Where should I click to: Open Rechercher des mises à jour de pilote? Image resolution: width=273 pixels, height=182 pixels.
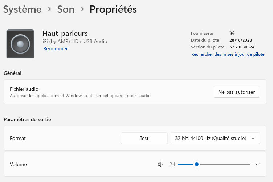pyautogui.click(x=228, y=54)
